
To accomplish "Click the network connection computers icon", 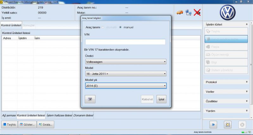I will tap(188, 12).
